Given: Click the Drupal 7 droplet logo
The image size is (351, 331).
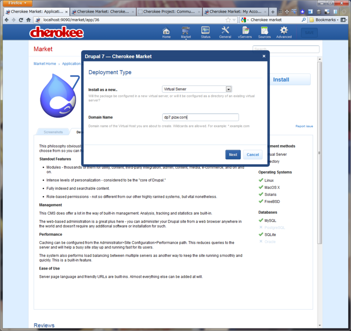Looking at the screenshot, I should click(59, 96).
